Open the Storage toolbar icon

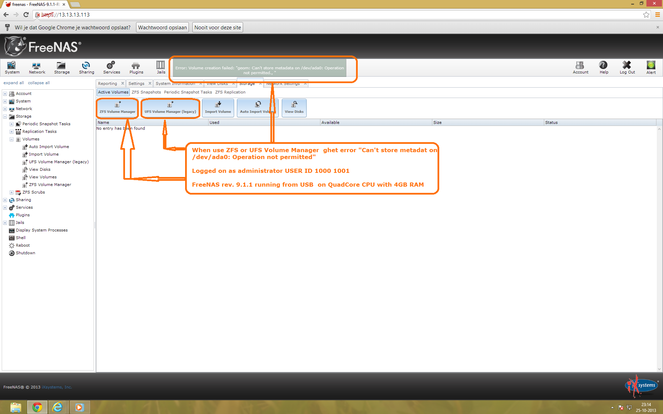click(62, 68)
